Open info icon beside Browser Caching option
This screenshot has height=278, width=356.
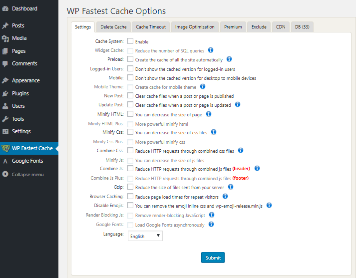[x=225, y=196]
